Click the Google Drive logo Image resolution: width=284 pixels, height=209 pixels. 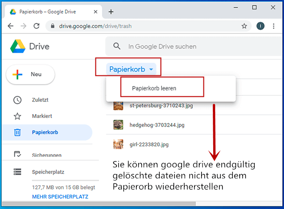(x=18, y=46)
